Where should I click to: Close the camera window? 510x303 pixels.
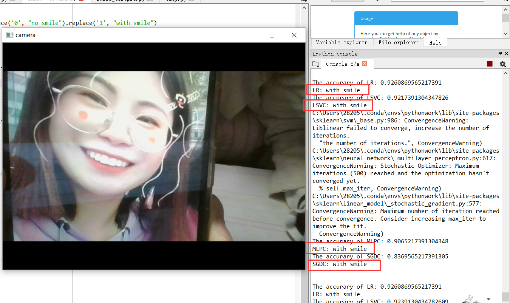pos(294,35)
